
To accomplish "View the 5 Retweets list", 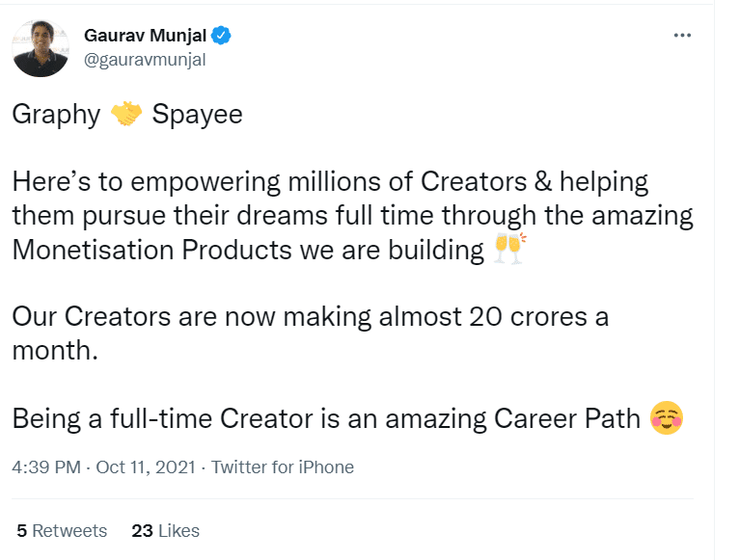I will pos(62,530).
